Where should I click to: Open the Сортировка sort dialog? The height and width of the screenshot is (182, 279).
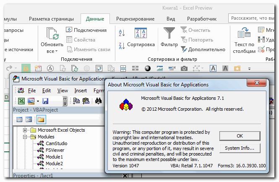(x=141, y=37)
